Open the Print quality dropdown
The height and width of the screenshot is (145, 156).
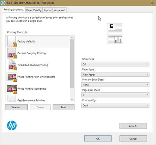115,105
